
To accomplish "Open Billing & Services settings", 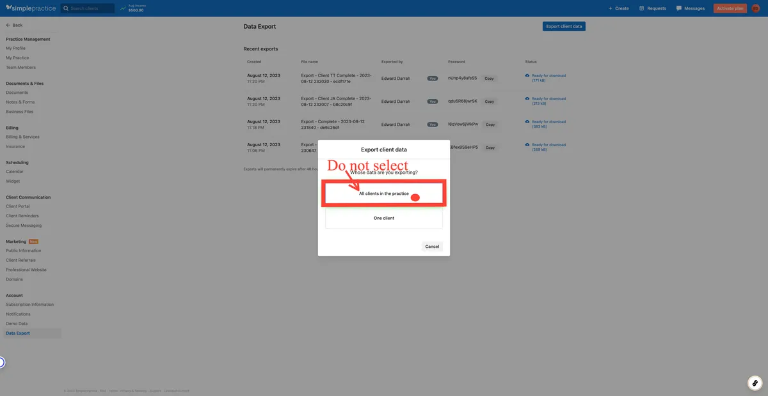I will 22,137.
